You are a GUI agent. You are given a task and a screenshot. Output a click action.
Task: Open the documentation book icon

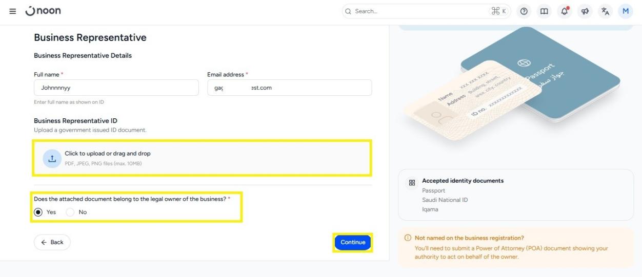pyautogui.click(x=544, y=11)
